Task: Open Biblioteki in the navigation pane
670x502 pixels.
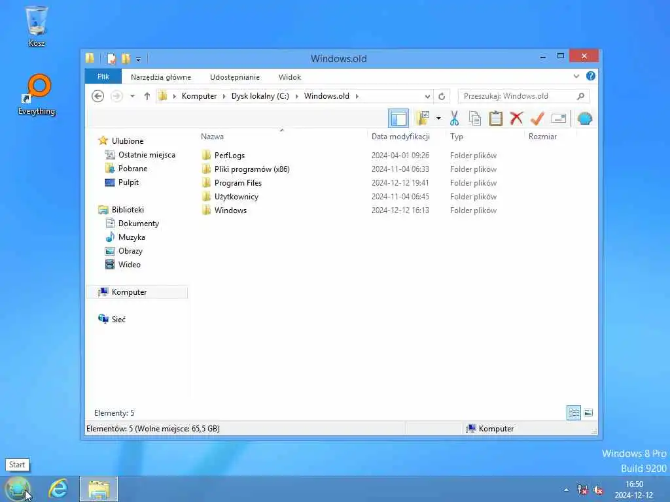Action: tap(128, 210)
